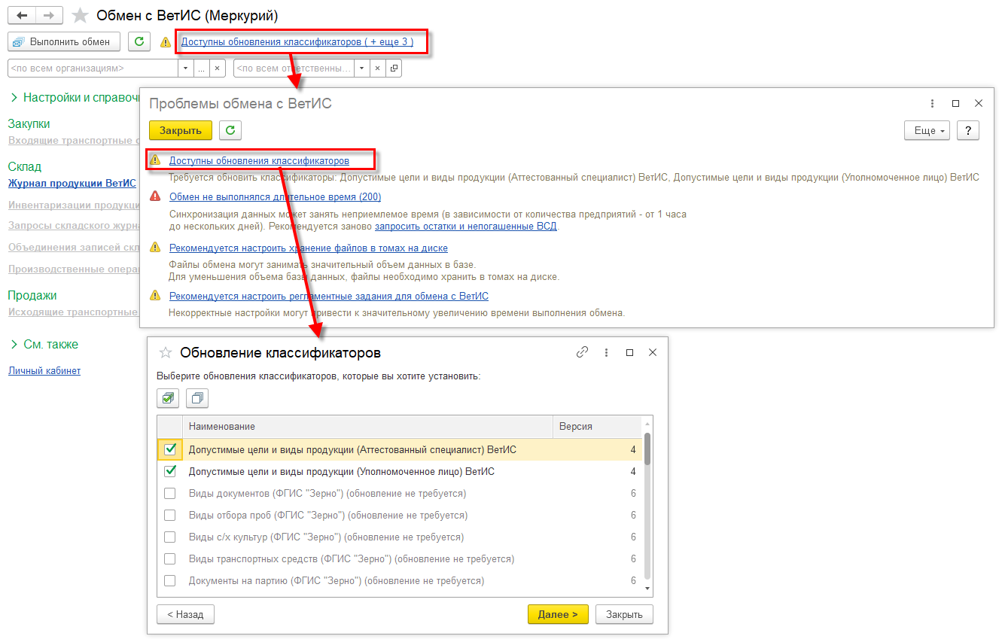Maximize the Проблемы обмена с ВетИС window

[956, 104]
